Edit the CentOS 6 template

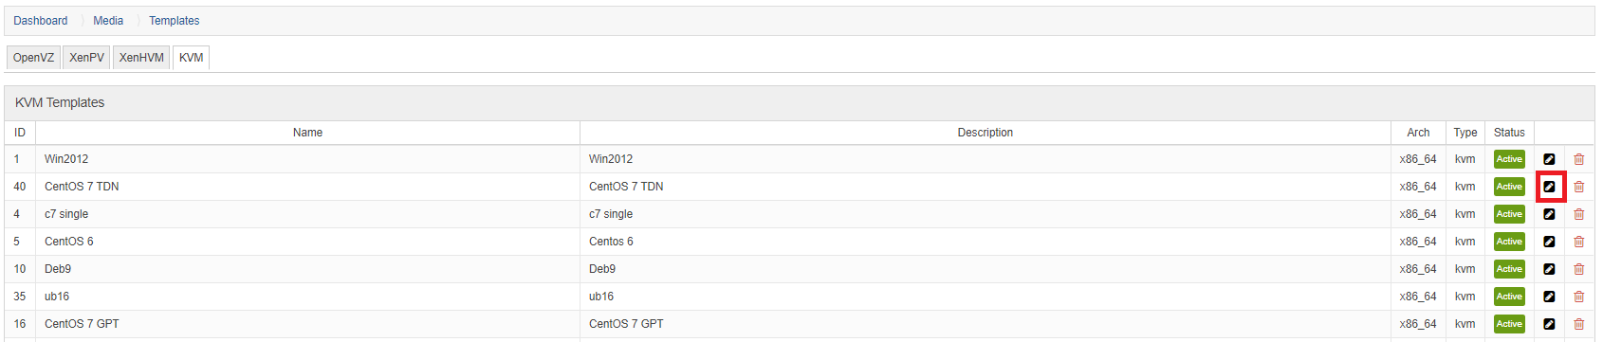(x=1549, y=242)
